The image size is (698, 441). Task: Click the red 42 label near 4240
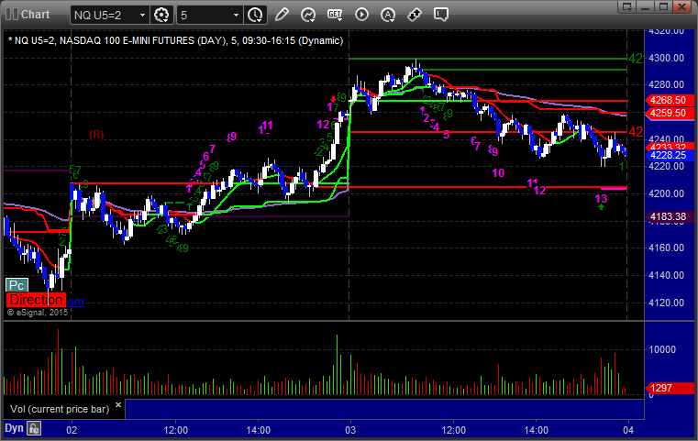[x=636, y=132]
